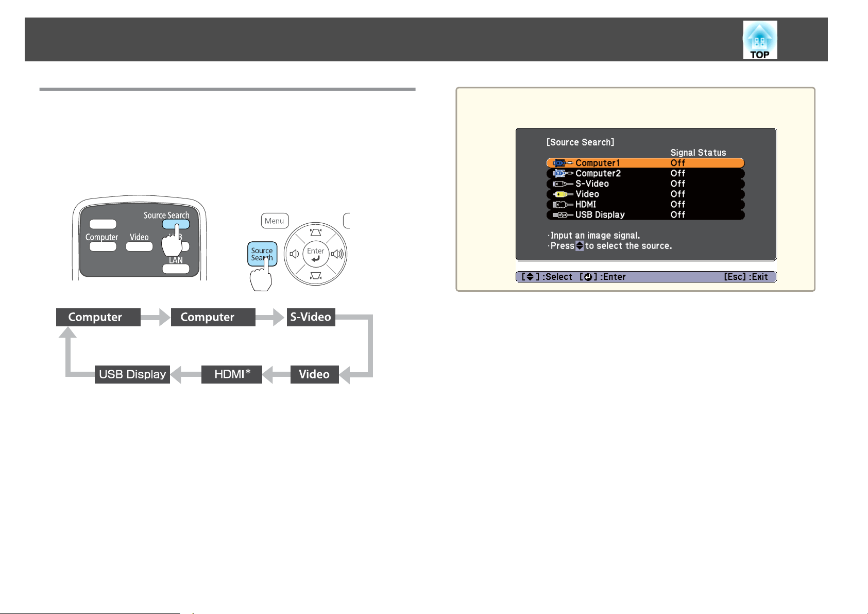The height and width of the screenshot is (614, 868).
Task: Click Off status for USB Display
Action: (678, 214)
